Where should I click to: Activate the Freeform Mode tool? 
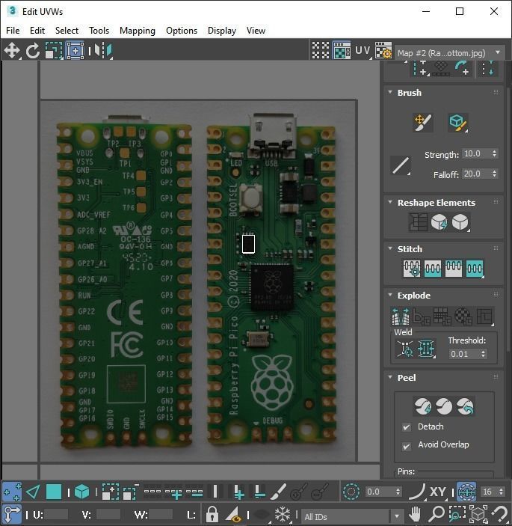75,51
